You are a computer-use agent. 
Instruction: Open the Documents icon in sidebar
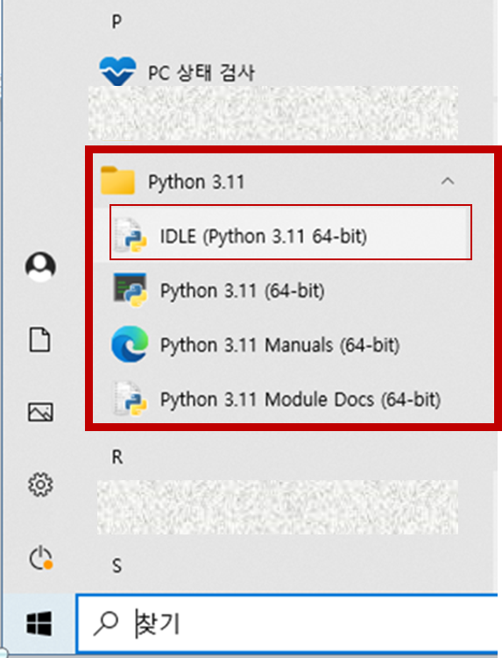[x=40, y=339]
